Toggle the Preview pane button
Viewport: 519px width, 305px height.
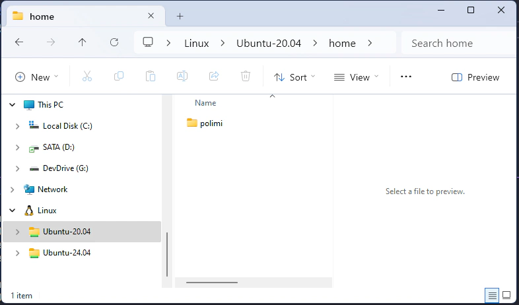(x=475, y=77)
